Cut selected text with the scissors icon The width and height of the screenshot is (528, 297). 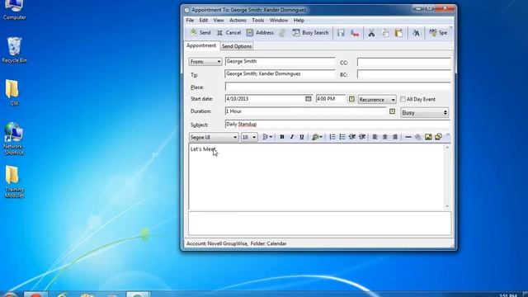point(371,33)
